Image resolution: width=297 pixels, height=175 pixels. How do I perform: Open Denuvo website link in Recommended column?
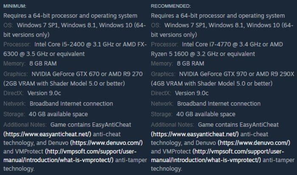[x=254, y=143]
